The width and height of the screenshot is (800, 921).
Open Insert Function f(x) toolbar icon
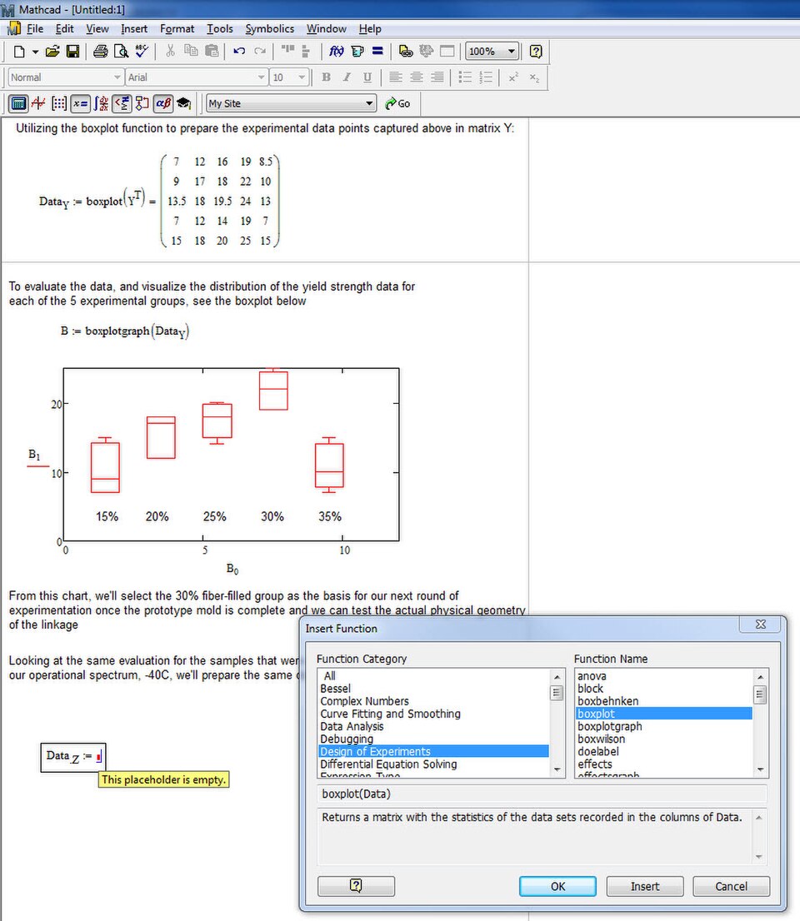336,52
